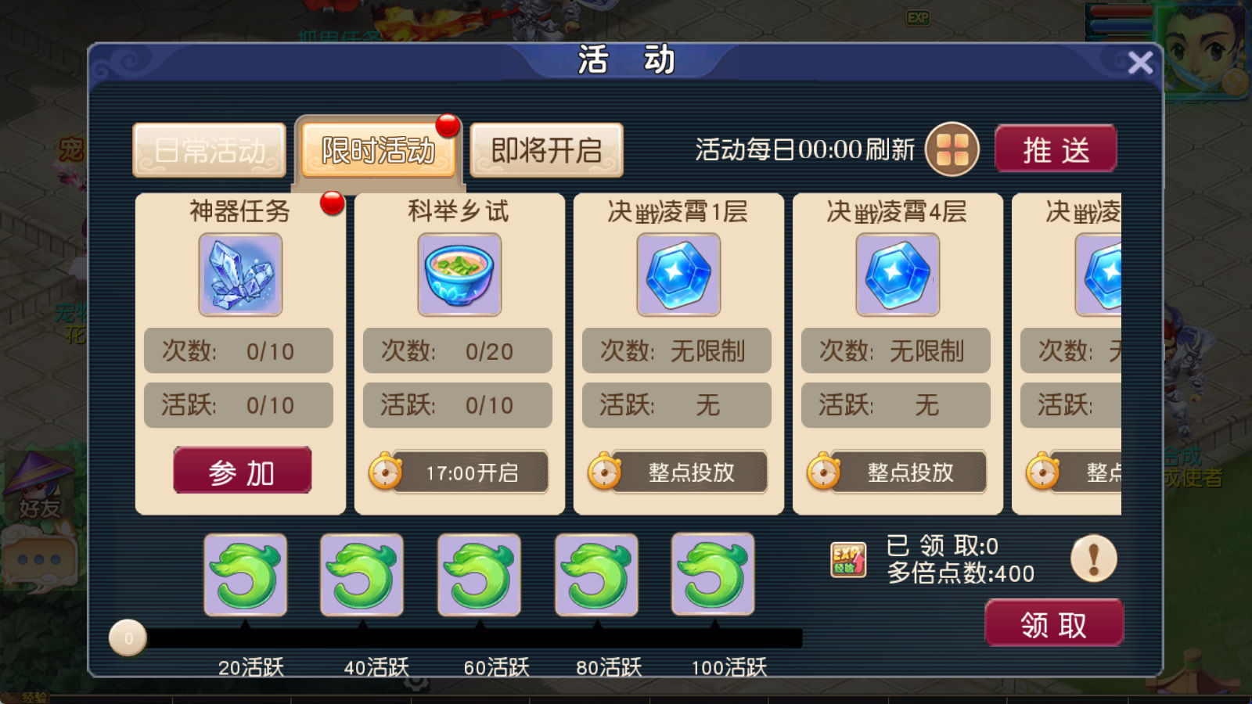Switch to the 日常活动 tab
This screenshot has width=1252, height=704.
coord(210,149)
